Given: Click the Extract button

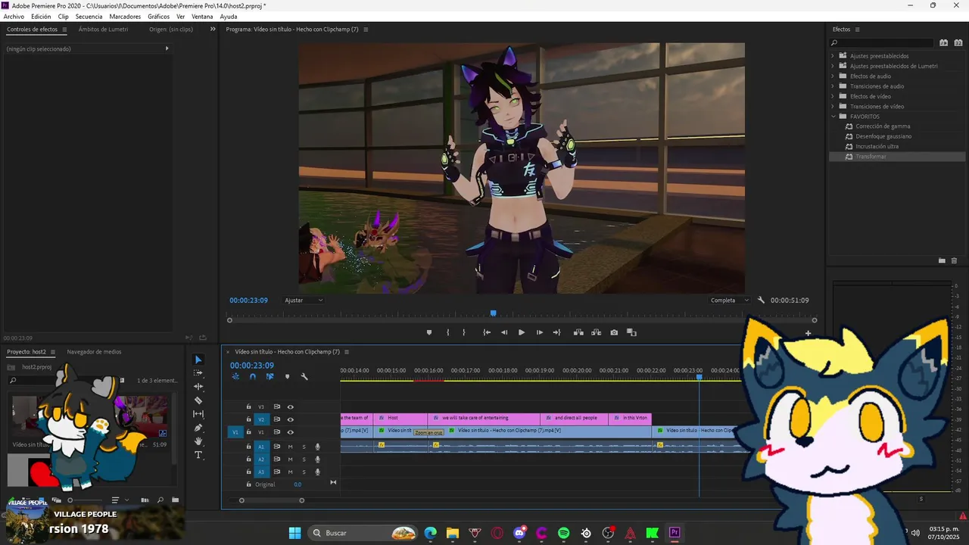Looking at the screenshot, I should [596, 332].
